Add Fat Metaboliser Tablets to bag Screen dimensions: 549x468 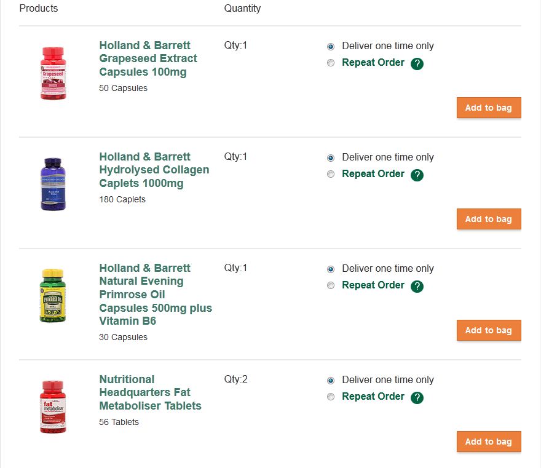[x=489, y=442]
